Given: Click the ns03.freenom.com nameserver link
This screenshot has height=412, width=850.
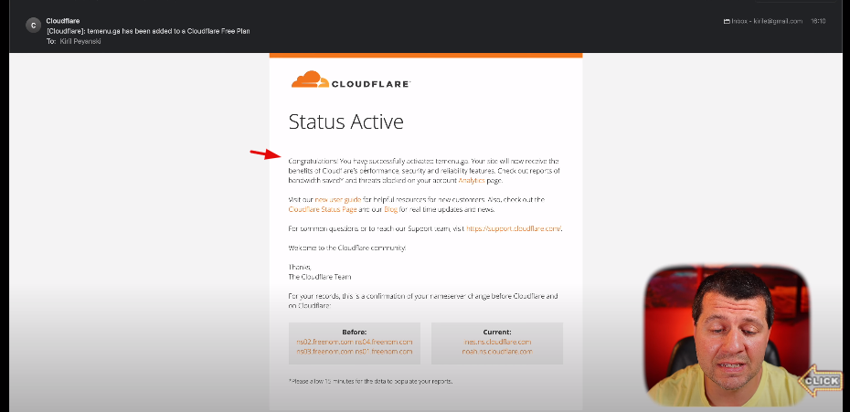Looking at the screenshot, I should tap(324, 352).
